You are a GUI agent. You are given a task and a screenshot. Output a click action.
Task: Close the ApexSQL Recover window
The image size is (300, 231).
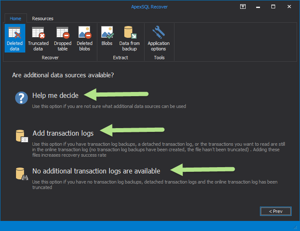289,7
